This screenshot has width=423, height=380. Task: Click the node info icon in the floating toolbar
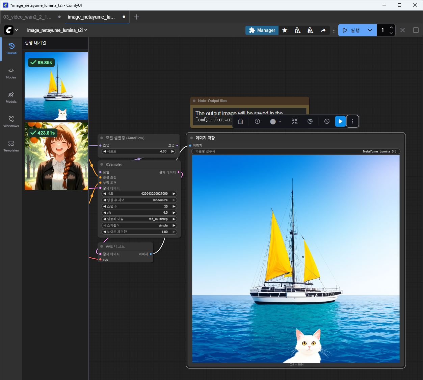tap(257, 121)
